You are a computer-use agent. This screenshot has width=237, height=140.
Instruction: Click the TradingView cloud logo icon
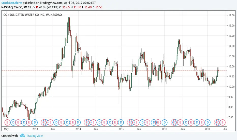22,135
